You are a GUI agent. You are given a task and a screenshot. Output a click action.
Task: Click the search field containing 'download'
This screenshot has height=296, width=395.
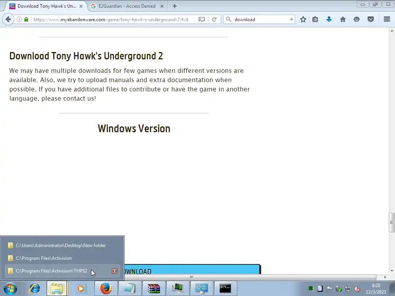[260, 19]
